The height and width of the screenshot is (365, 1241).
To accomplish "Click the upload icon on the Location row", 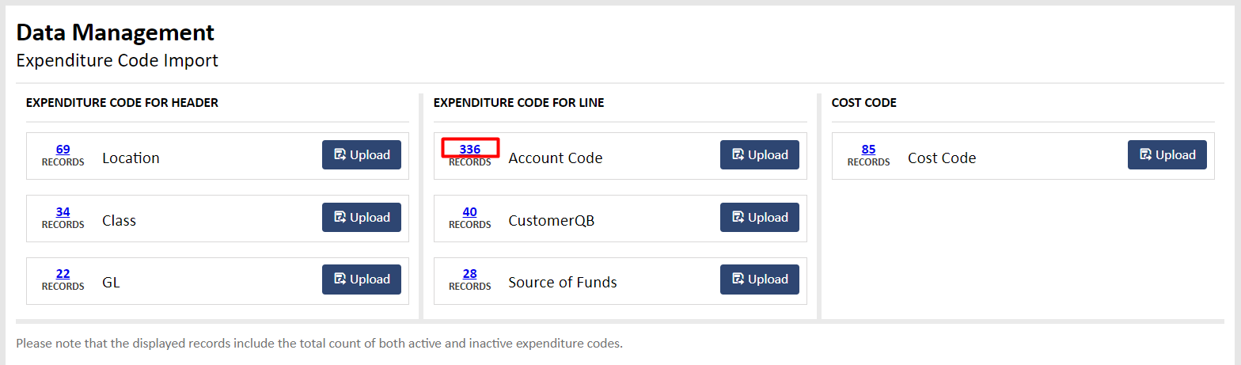I will [x=340, y=154].
